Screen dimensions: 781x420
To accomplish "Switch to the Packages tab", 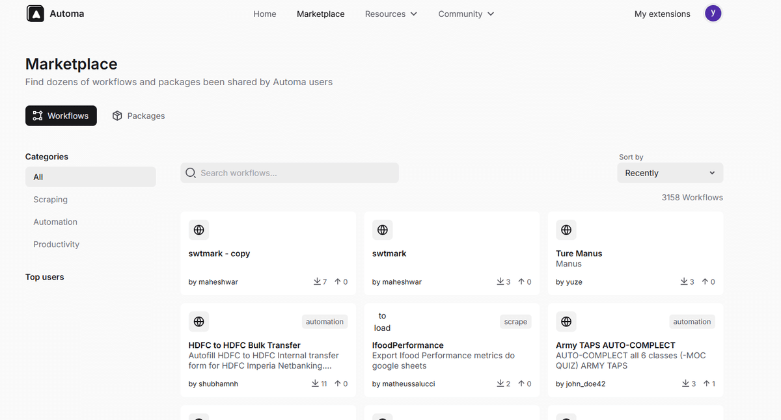I will (x=138, y=116).
